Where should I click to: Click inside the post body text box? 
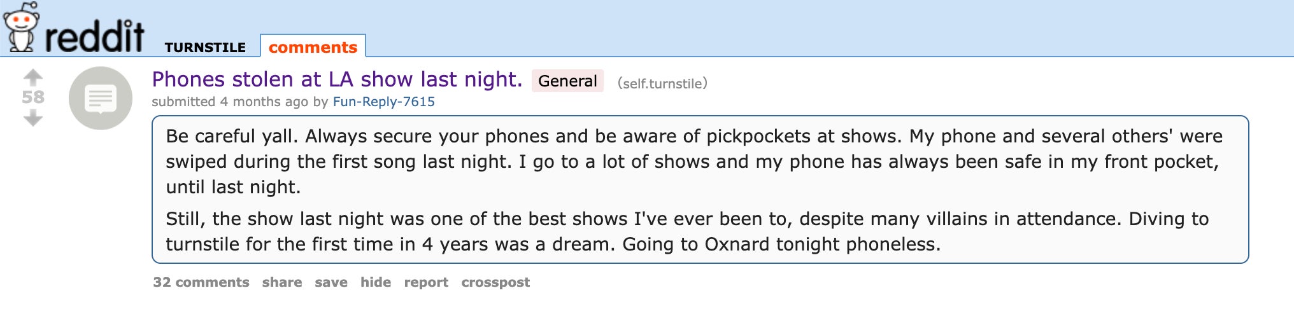pos(699,189)
